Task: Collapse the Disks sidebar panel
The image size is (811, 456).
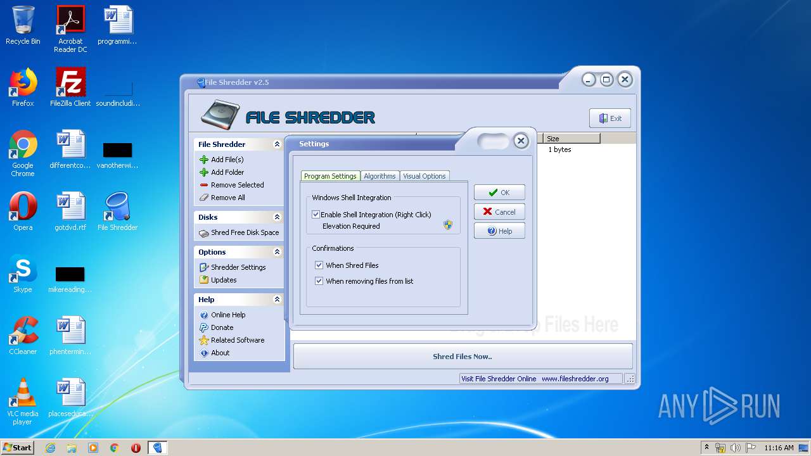Action: pos(277,217)
